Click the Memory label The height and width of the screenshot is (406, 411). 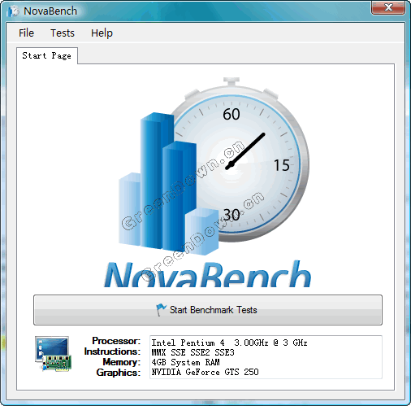pyautogui.click(x=122, y=362)
